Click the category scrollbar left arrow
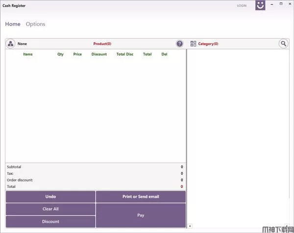The width and height of the screenshot is (294, 233). point(190,226)
